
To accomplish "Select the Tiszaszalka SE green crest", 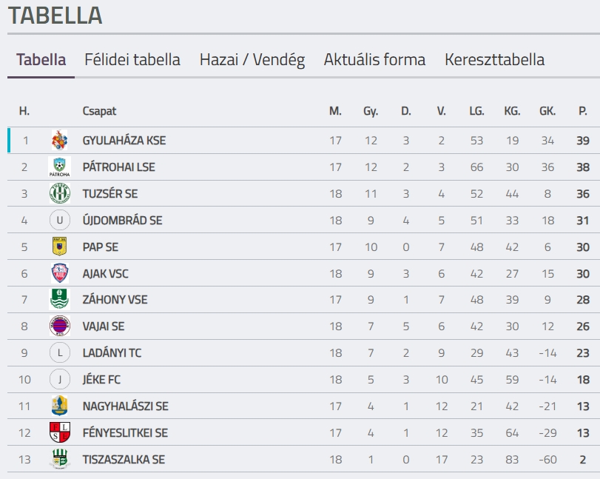I will [x=60, y=459].
